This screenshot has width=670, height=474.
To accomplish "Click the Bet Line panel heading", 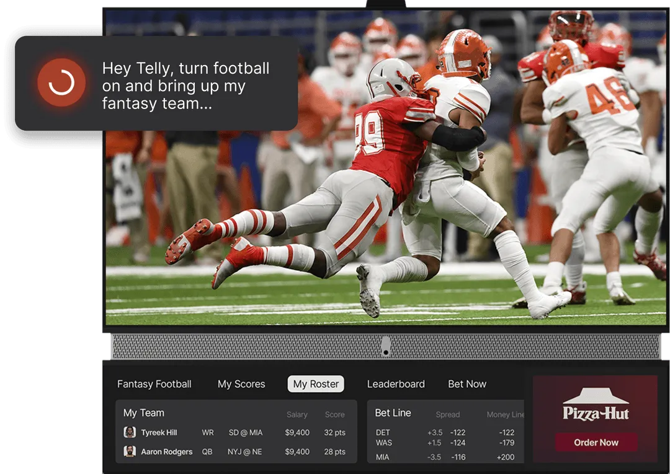I will [x=393, y=413].
